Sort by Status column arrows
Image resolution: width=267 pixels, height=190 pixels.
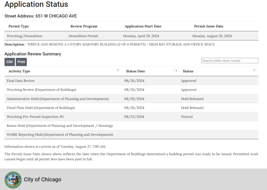pyautogui.click(x=255, y=70)
